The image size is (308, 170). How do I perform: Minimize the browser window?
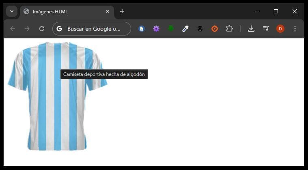(x=257, y=11)
